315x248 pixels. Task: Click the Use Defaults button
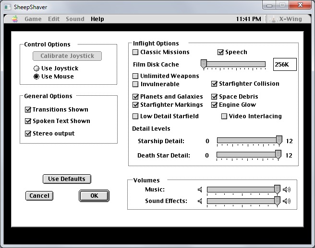pos(67,179)
